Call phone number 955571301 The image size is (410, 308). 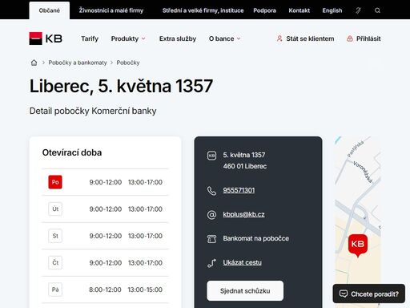tap(239, 190)
